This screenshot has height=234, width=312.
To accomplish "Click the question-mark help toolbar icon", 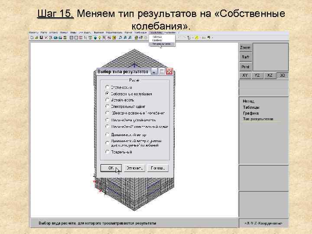I will [x=141, y=37].
